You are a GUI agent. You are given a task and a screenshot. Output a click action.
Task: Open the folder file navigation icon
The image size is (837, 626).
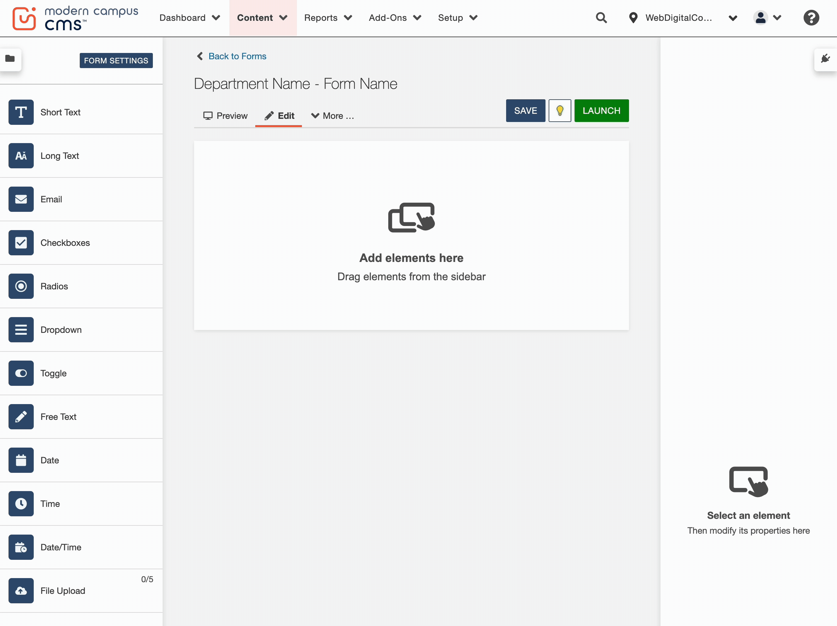coord(10,59)
